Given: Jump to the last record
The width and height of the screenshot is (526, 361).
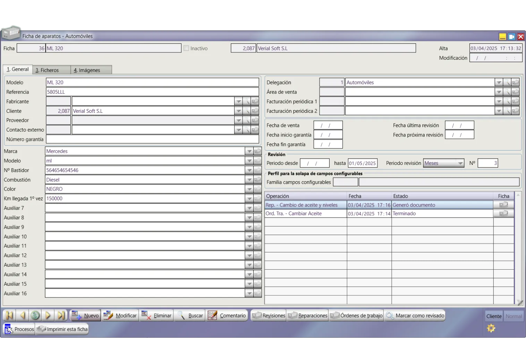Looking at the screenshot, I should [x=61, y=316].
